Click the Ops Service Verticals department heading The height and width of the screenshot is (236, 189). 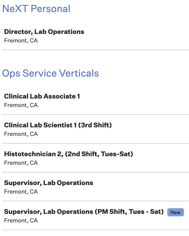coord(50,73)
